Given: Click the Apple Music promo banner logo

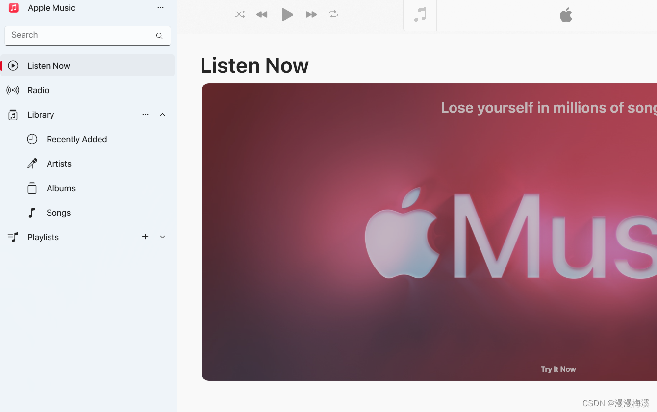Looking at the screenshot, I should [510, 233].
